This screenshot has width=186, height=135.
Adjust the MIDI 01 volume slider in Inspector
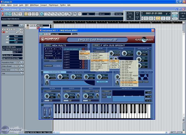click(16, 36)
